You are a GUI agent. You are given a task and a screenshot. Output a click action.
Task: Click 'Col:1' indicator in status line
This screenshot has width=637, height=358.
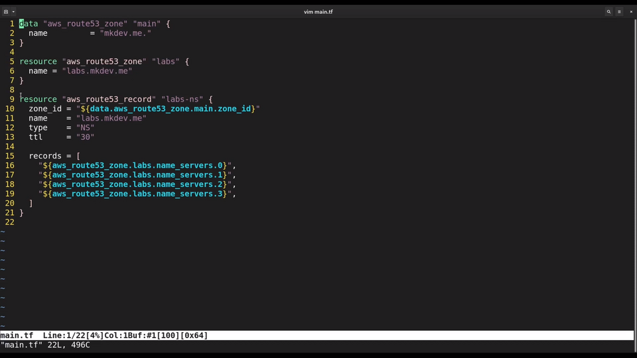[116, 335]
